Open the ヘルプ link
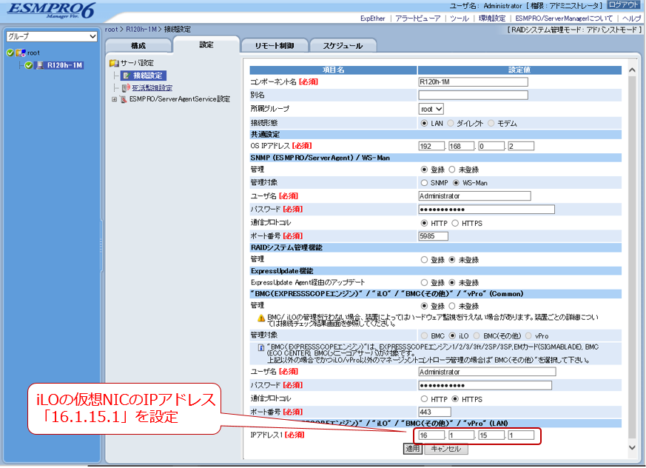The image size is (646, 468). click(632, 19)
